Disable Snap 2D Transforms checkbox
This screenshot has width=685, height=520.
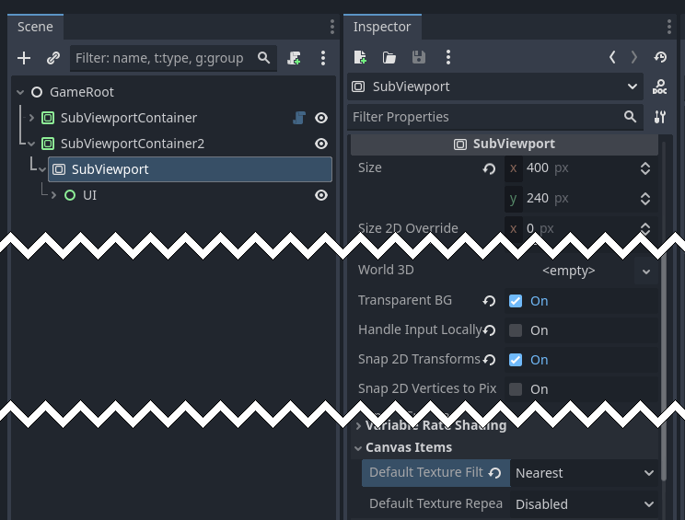(516, 360)
